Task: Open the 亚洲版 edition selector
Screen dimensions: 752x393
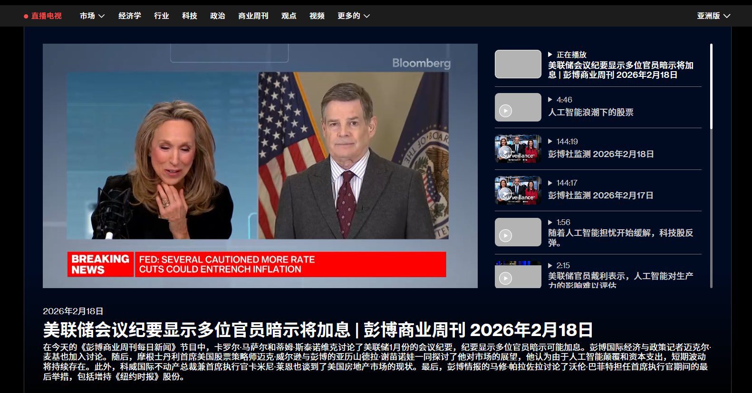Action: [x=713, y=16]
